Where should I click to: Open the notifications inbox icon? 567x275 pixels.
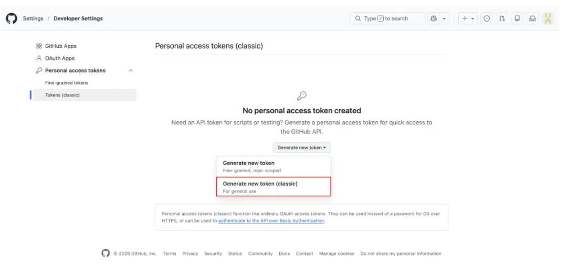pos(532,18)
